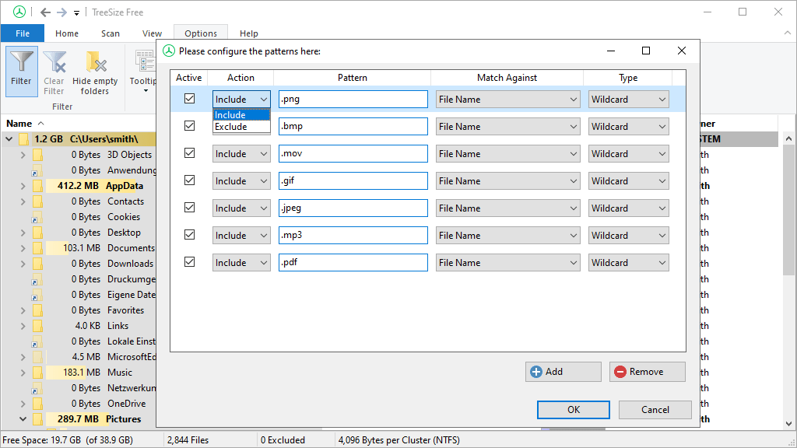Open Action dropdown for .pdf row
The image size is (797, 448).
click(241, 263)
